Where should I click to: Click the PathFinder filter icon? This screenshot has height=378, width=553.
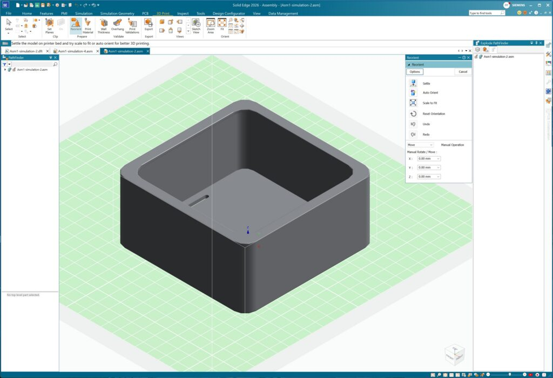tap(4, 64)
